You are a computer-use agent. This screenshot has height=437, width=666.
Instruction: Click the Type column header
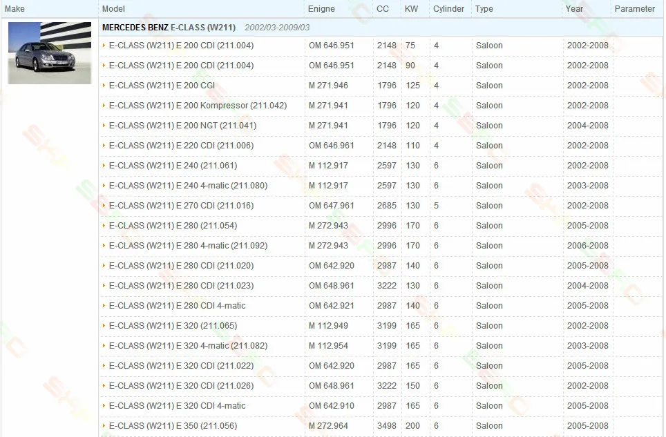(x=484, y=9)
